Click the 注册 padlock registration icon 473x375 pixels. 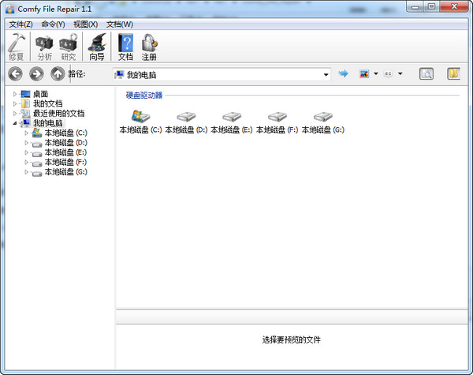click(149, 47)
